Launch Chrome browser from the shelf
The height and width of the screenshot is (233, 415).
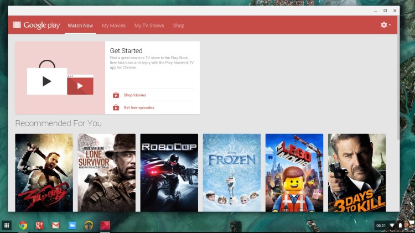(23, 225)
